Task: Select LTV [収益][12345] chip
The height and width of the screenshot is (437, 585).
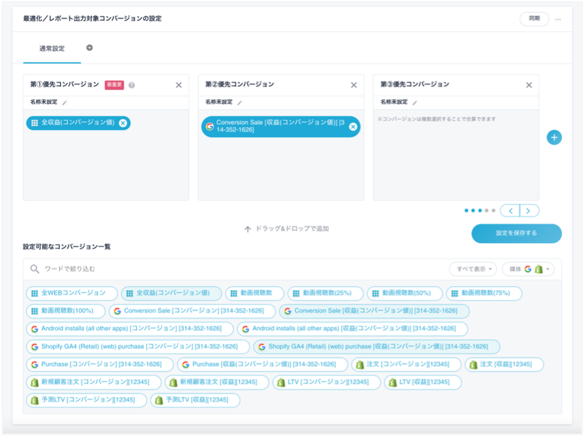Action: (x=423, y=382)
